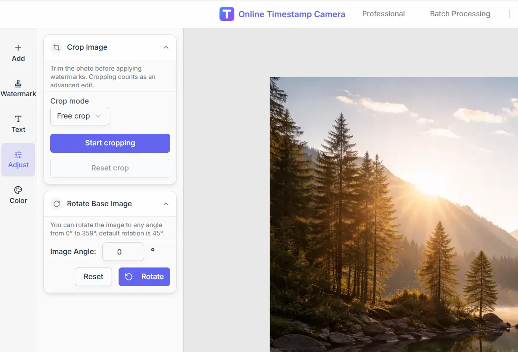The image size is (518, 352).
Task: Click the Reset crop button
Action: point(110,168)
